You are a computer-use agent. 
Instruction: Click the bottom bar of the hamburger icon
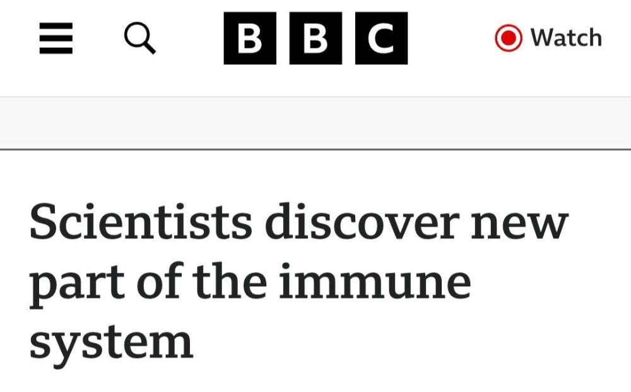tap(56, 50)
